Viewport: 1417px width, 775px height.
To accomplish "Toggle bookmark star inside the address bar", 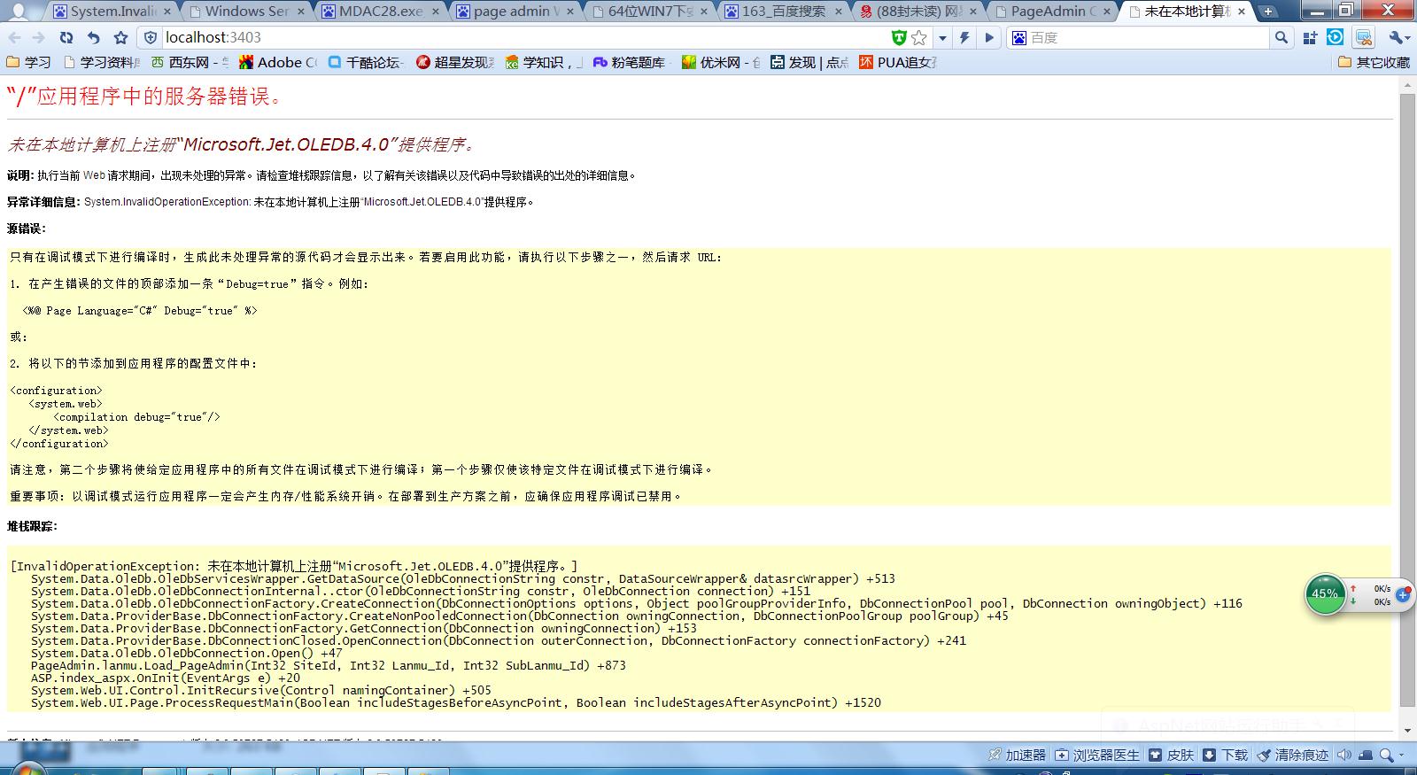I will pos(919,37).
